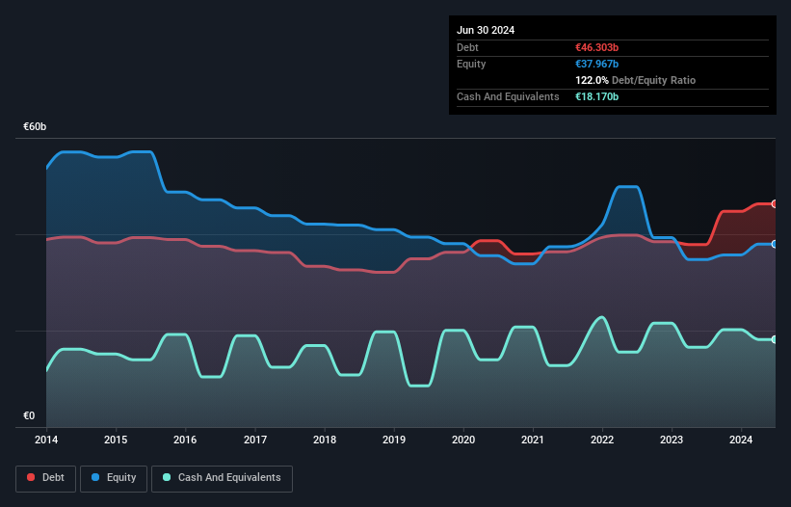Click the 2014 x-axis label
Viewport: 791px width, 507px height.
pyautogui.click(x=46, y=440)
